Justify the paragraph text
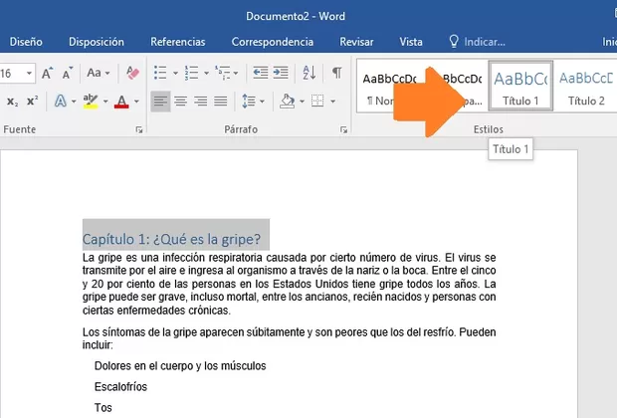 click(x=221, y=102)
